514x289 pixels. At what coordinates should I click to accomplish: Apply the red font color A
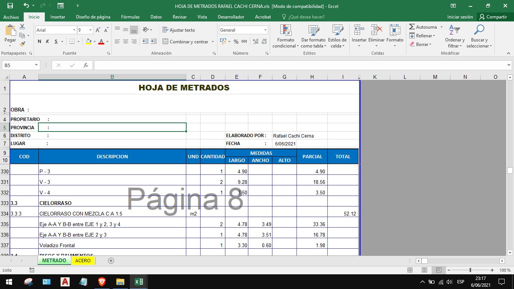pos(101,41)
